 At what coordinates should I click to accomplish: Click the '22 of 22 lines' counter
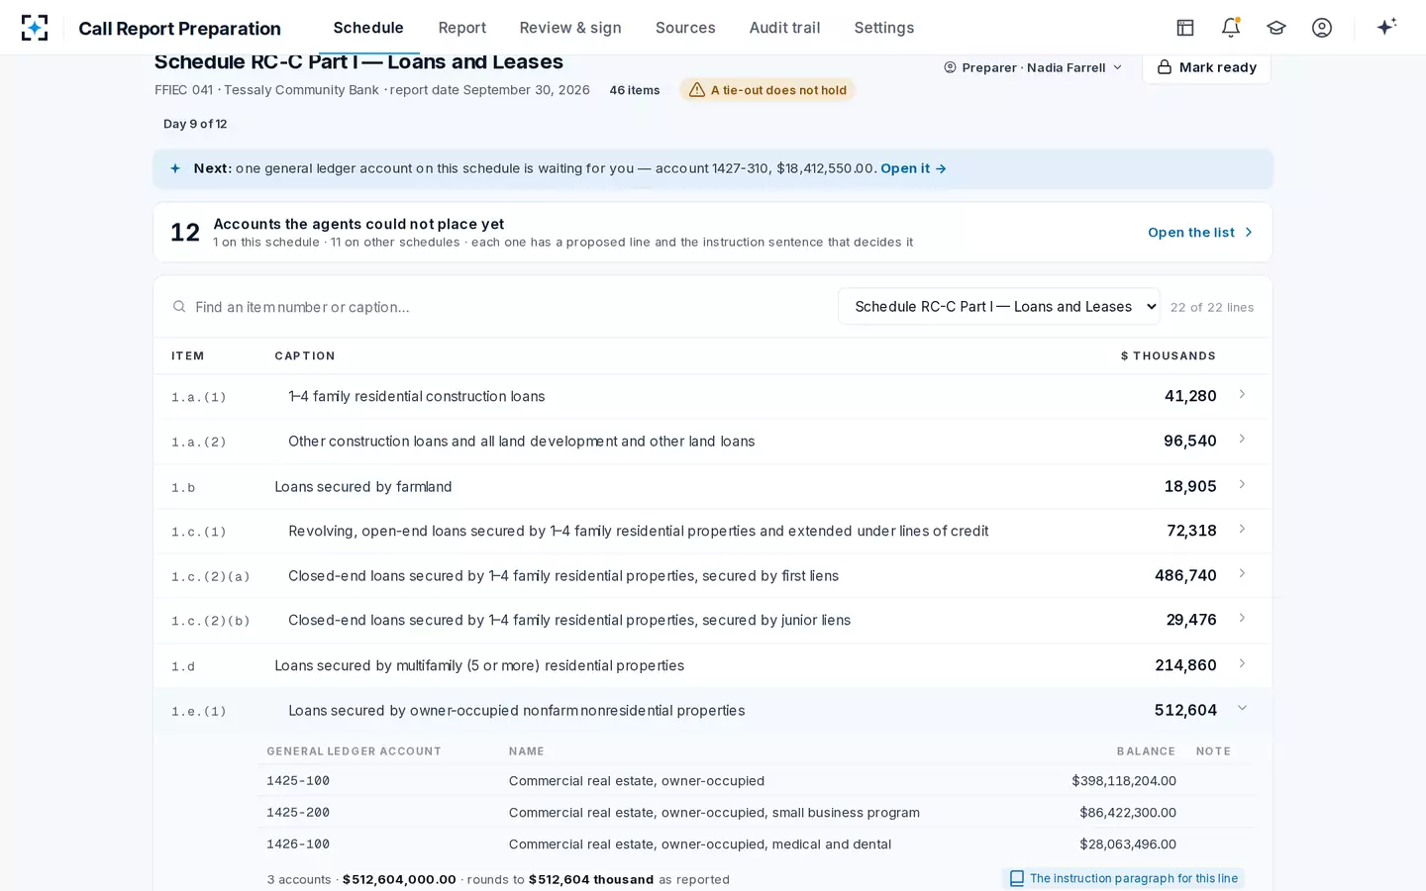1212,308
